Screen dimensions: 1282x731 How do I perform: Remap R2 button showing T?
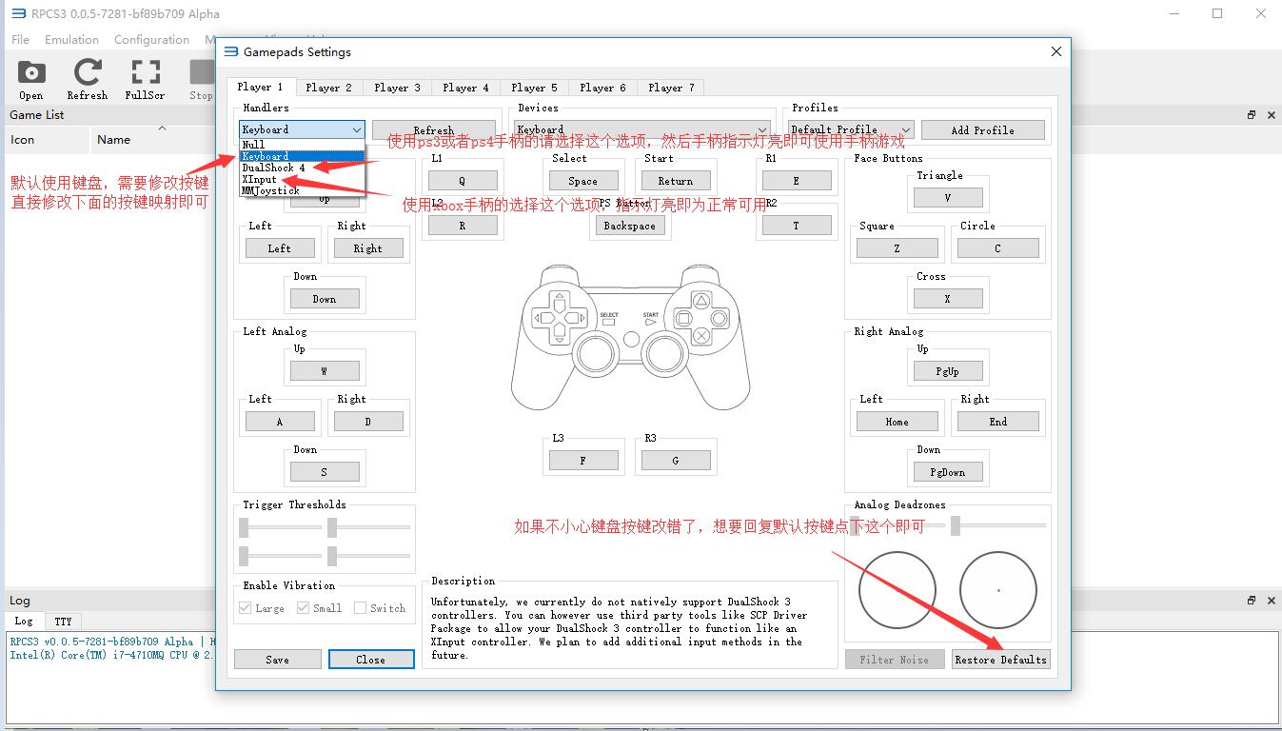click(796, 226)
